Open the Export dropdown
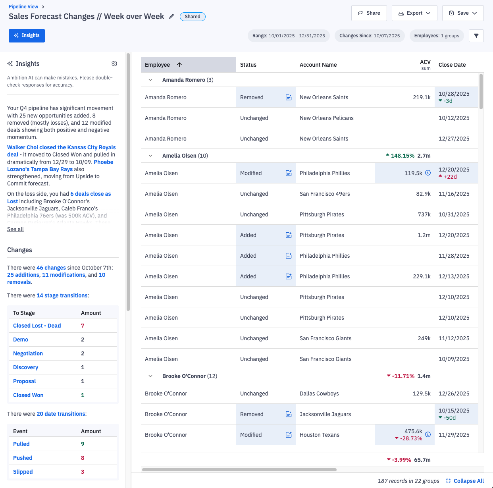The image size is (493, 488). point(414,13)
